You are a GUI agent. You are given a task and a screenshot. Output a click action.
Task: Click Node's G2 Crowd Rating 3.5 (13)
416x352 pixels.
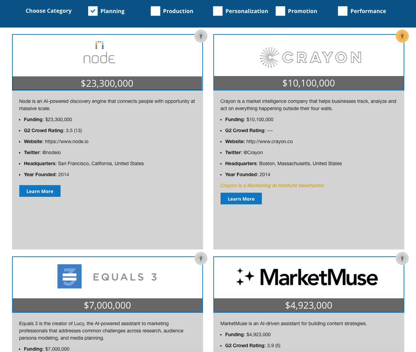(53, 130)
